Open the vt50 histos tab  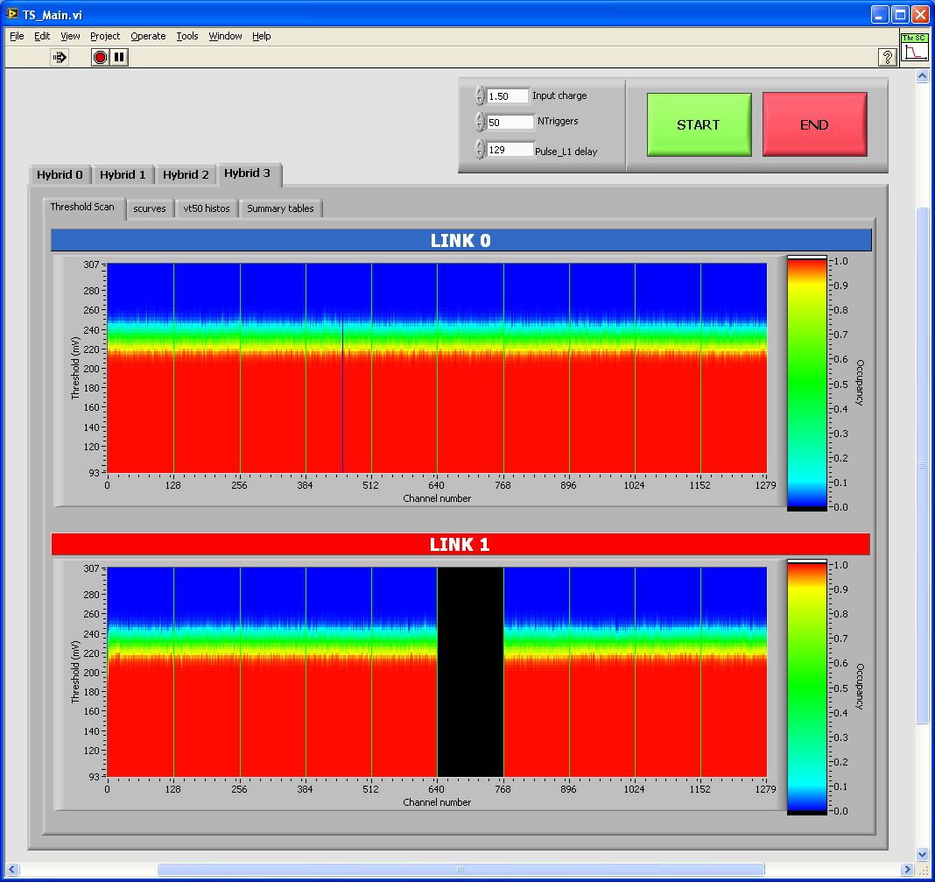click(207, 208)
